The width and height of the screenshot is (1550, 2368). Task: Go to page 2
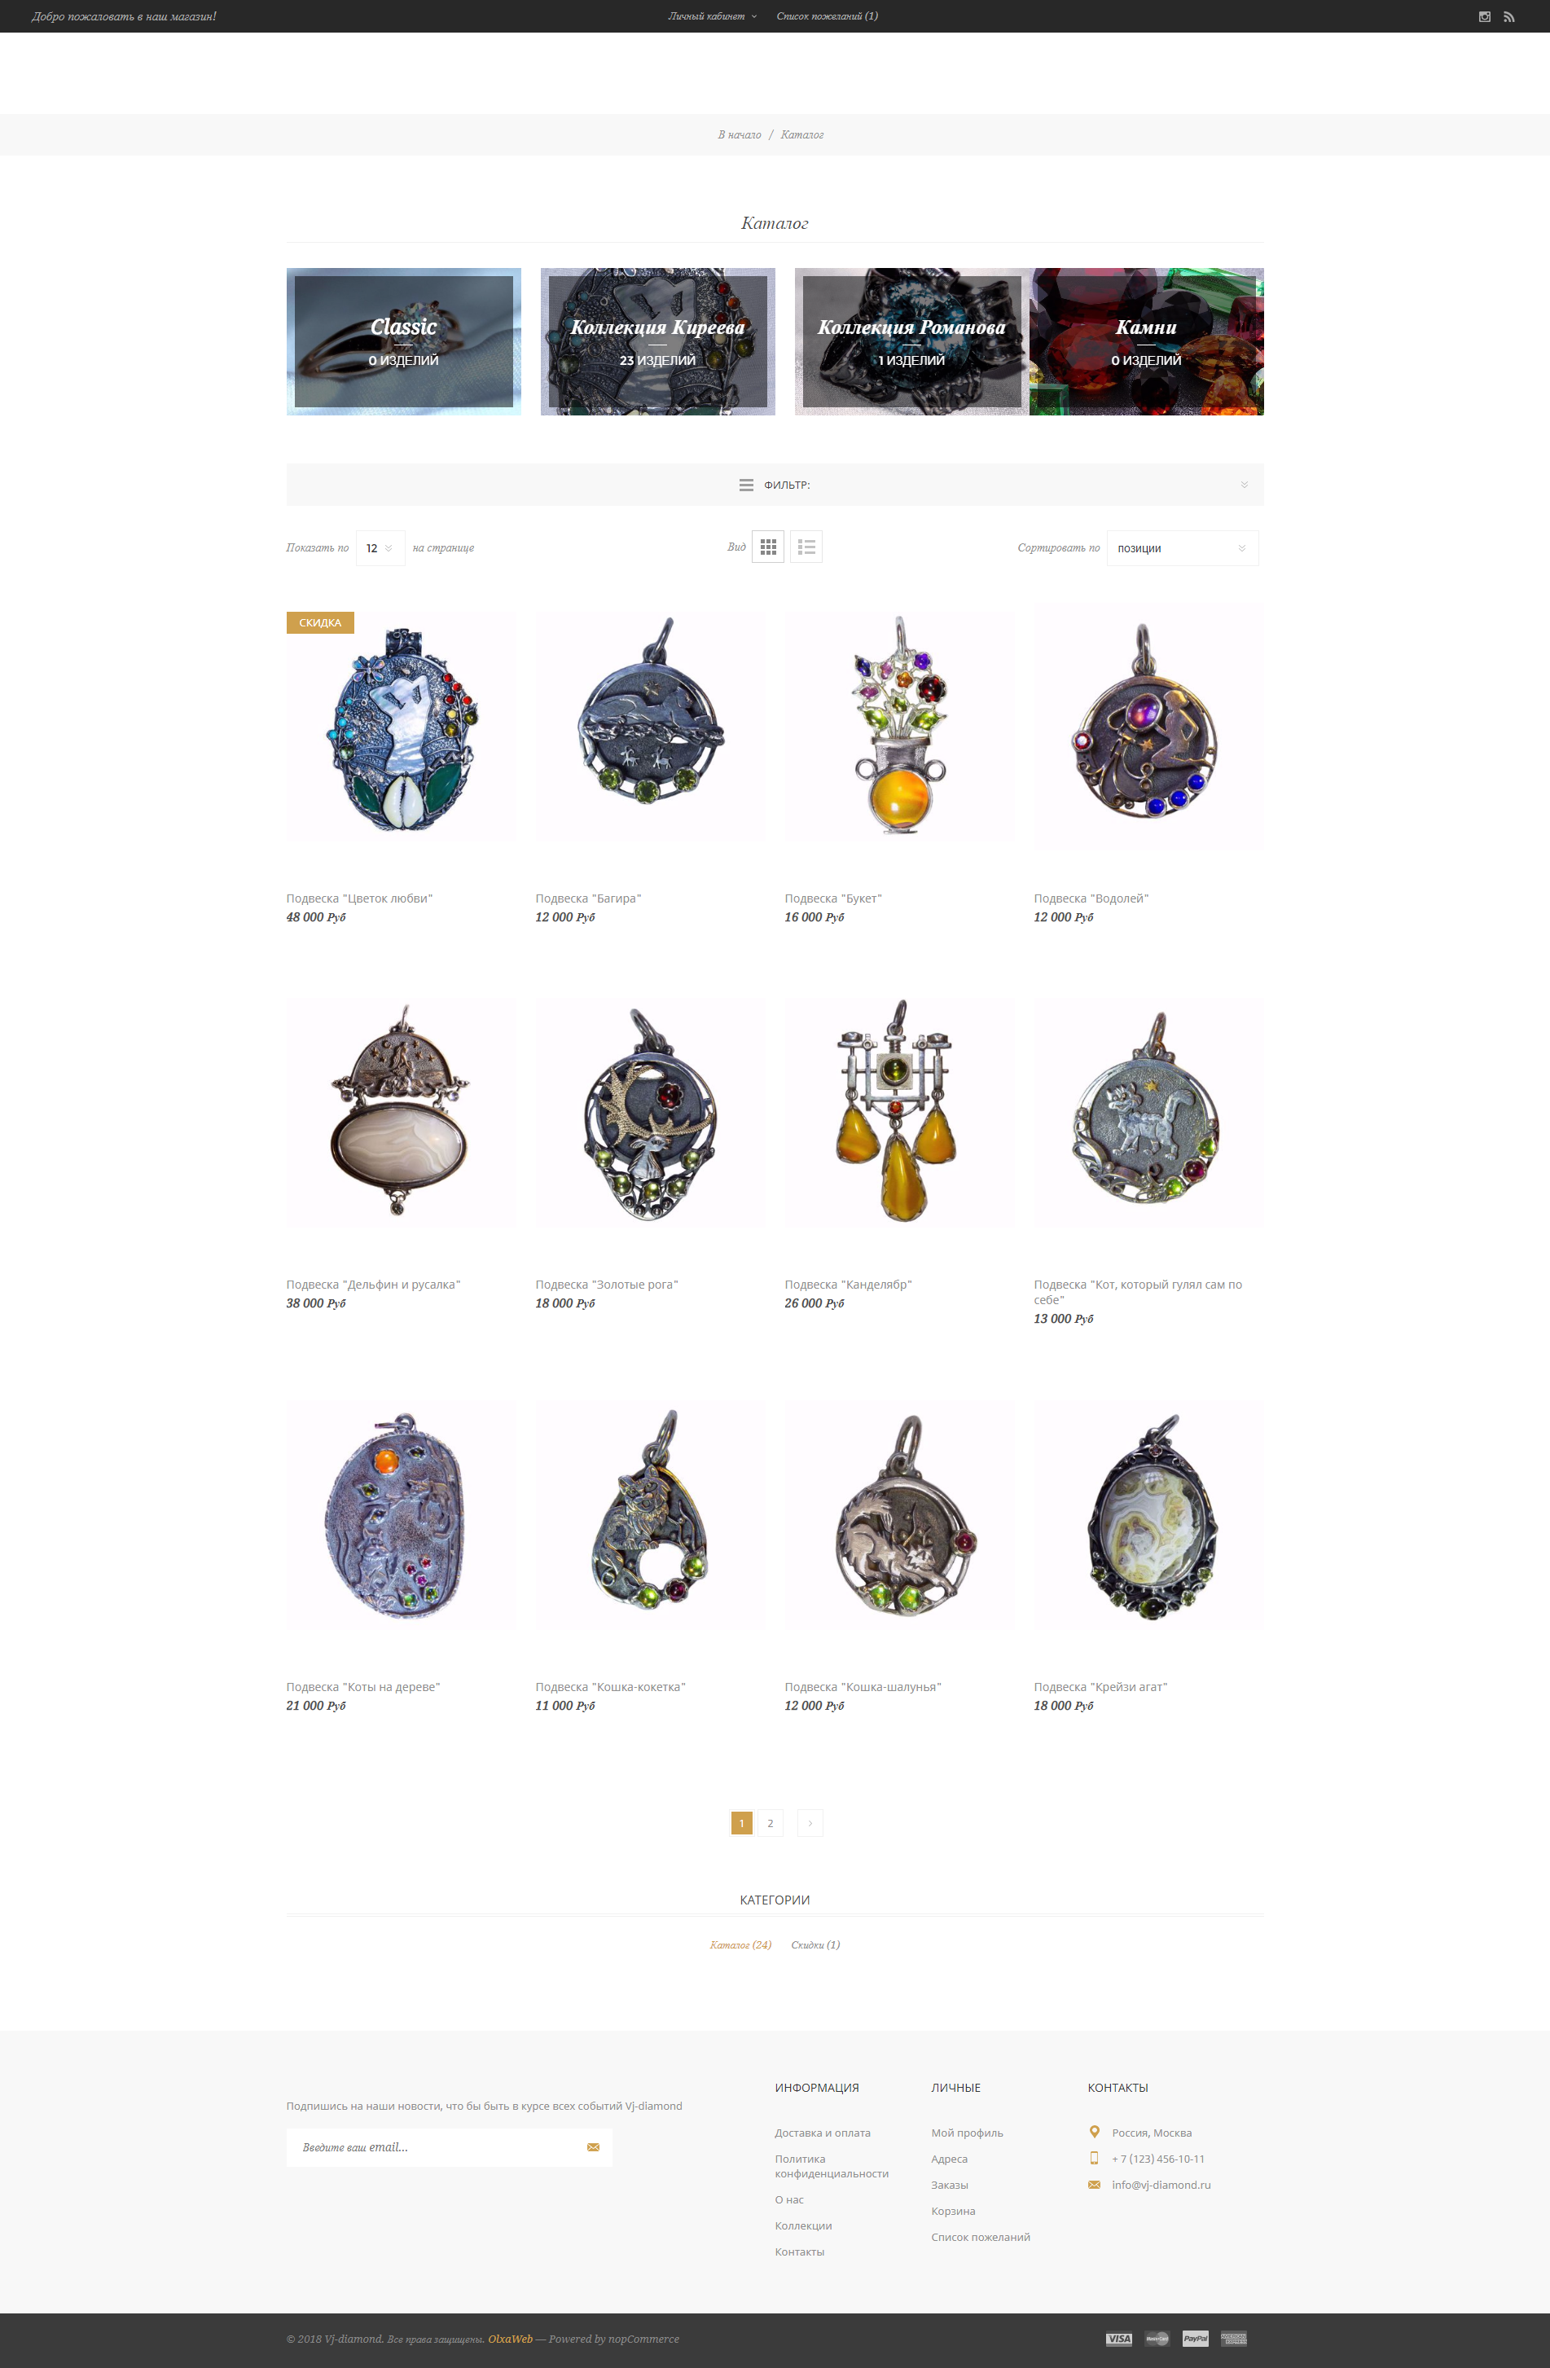tap(770, 1823)
